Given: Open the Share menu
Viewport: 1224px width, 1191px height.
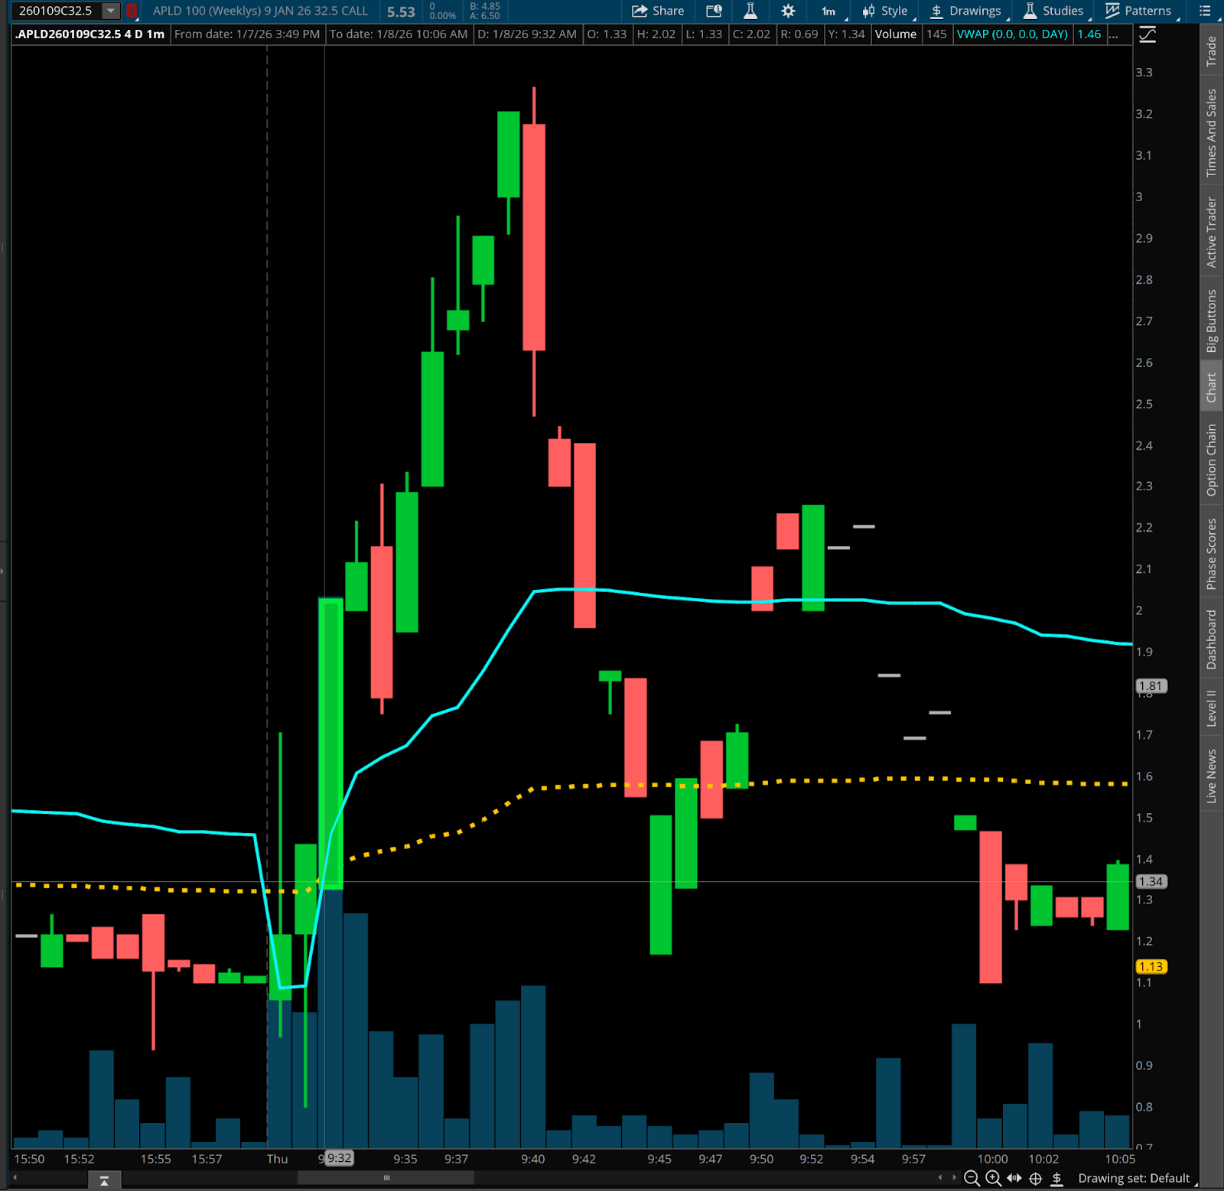Looking at the screenshot, I should click(x=658, y=11).
